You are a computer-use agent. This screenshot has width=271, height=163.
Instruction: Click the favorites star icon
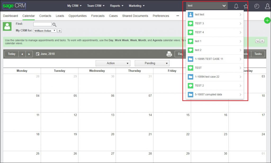[246, 6]
